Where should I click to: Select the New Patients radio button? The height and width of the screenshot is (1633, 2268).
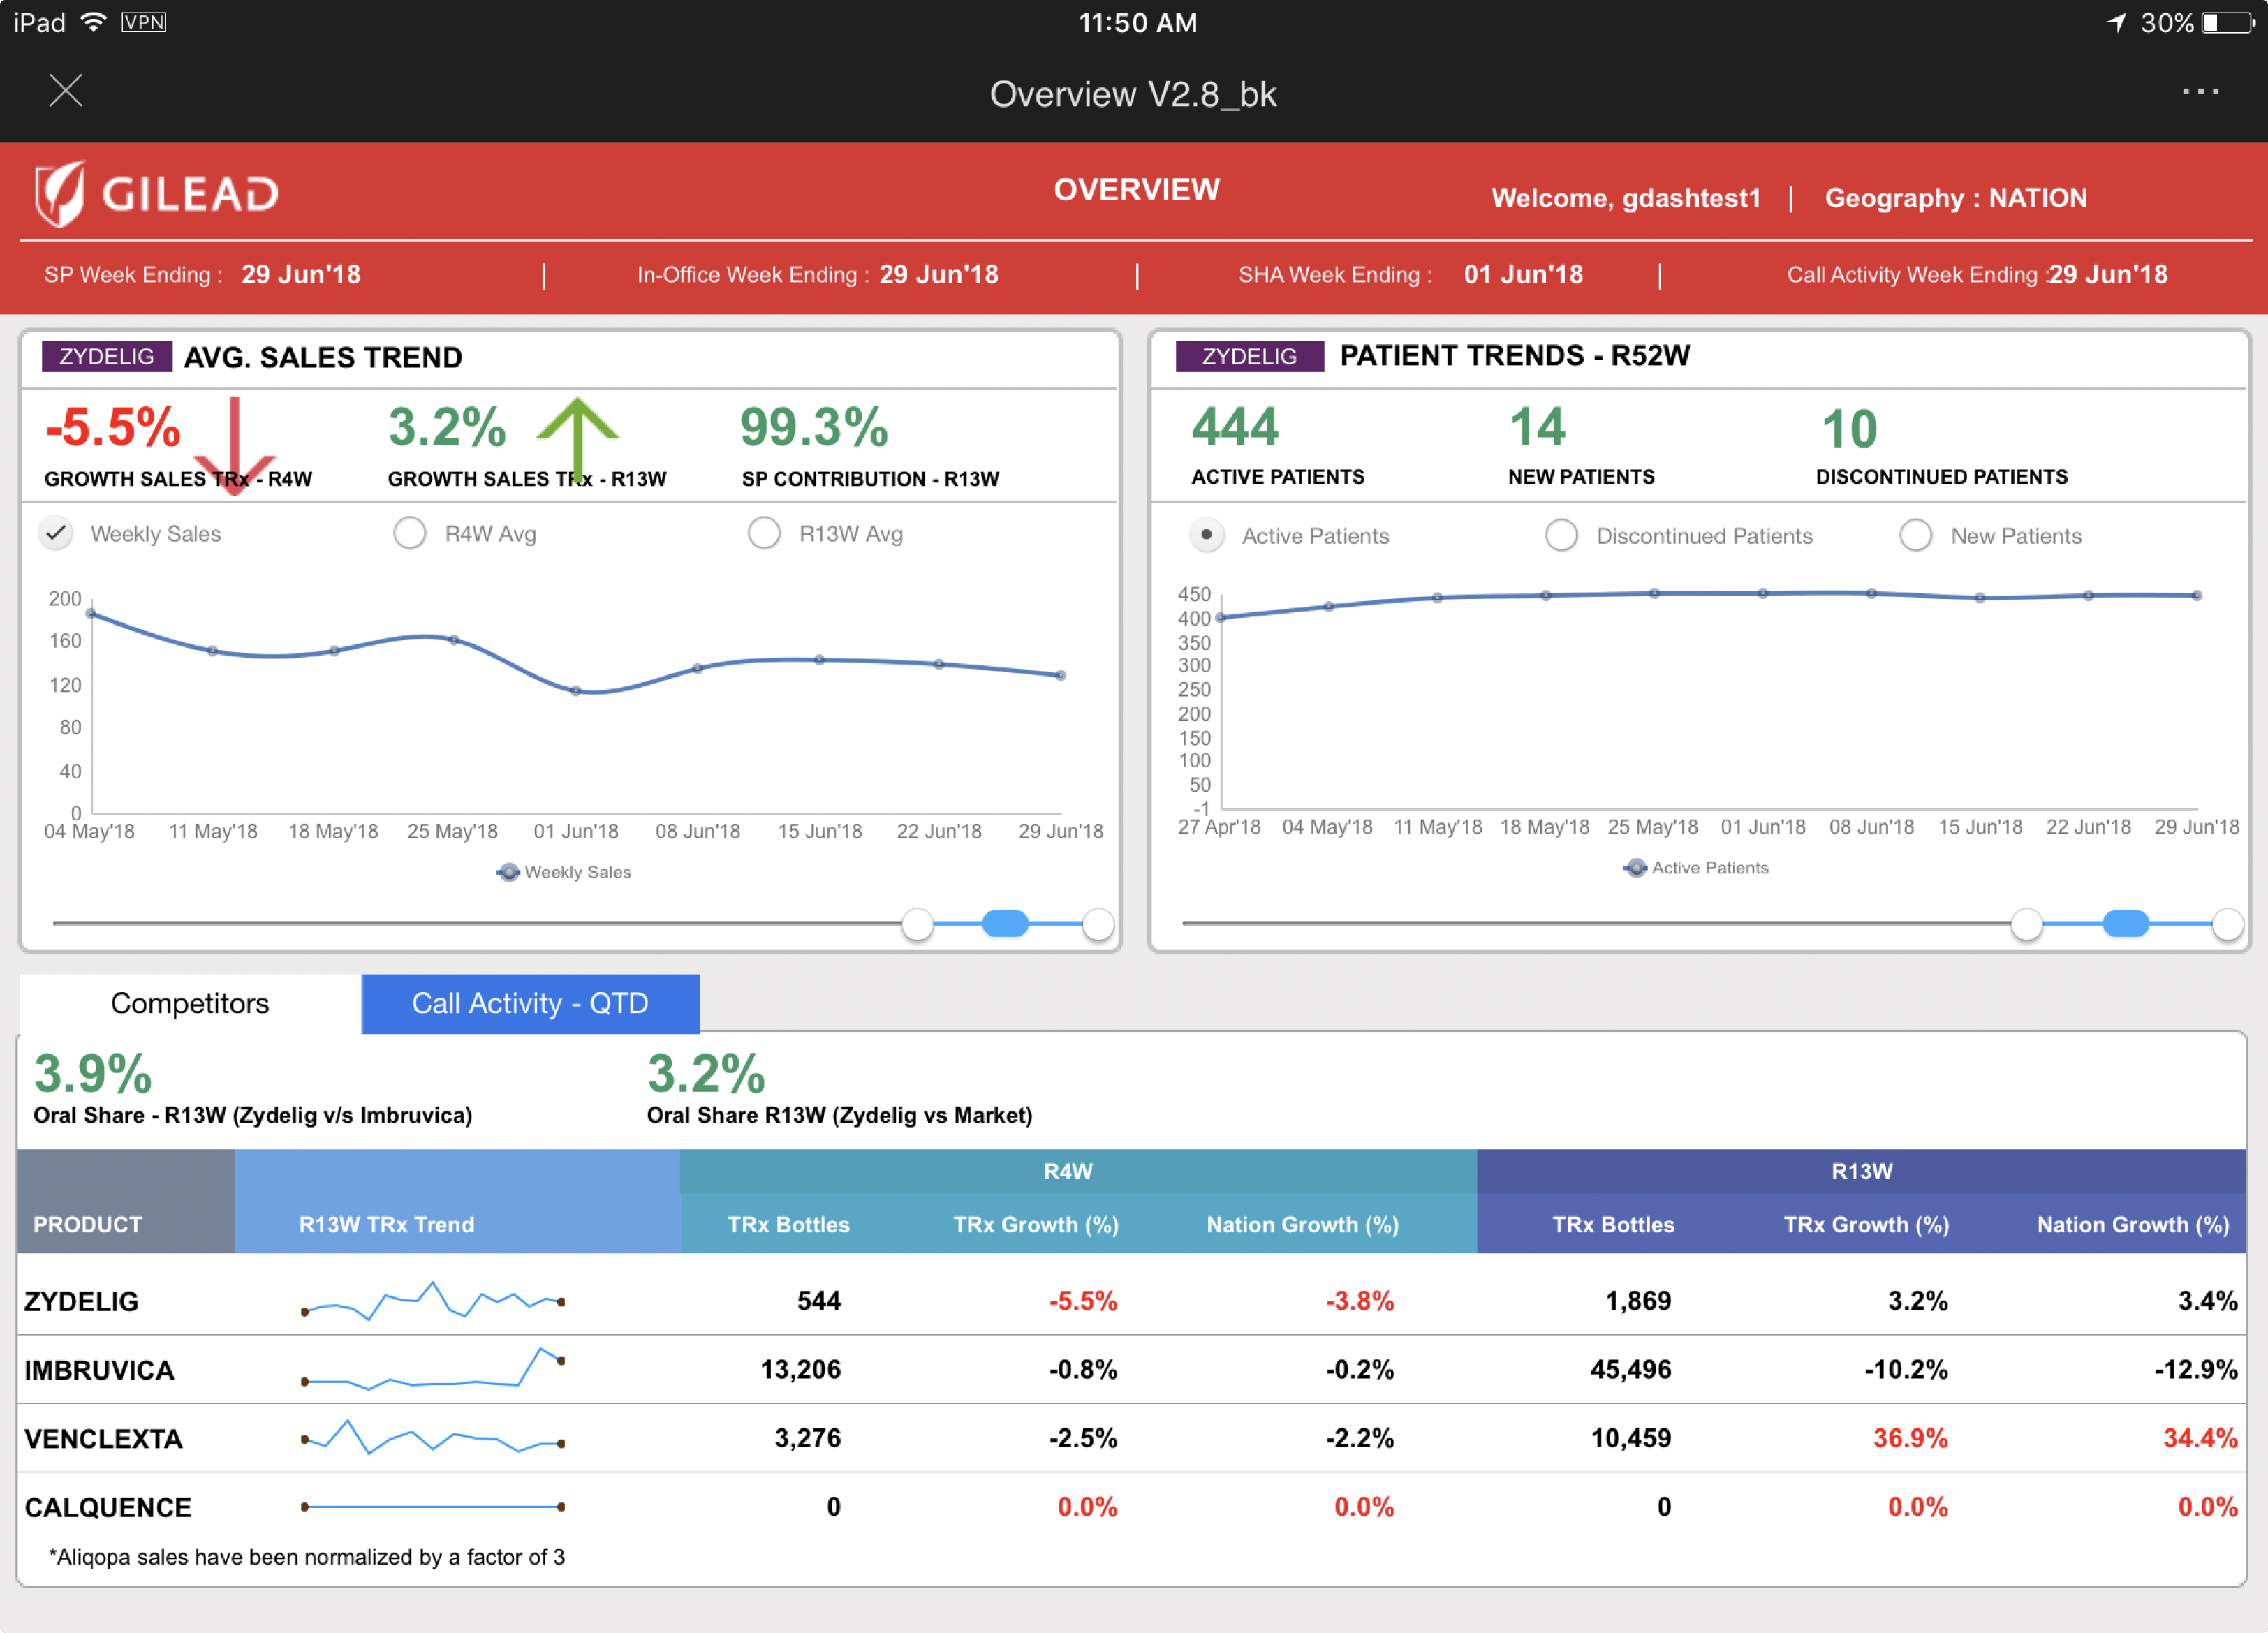[x=1915, y=535]
